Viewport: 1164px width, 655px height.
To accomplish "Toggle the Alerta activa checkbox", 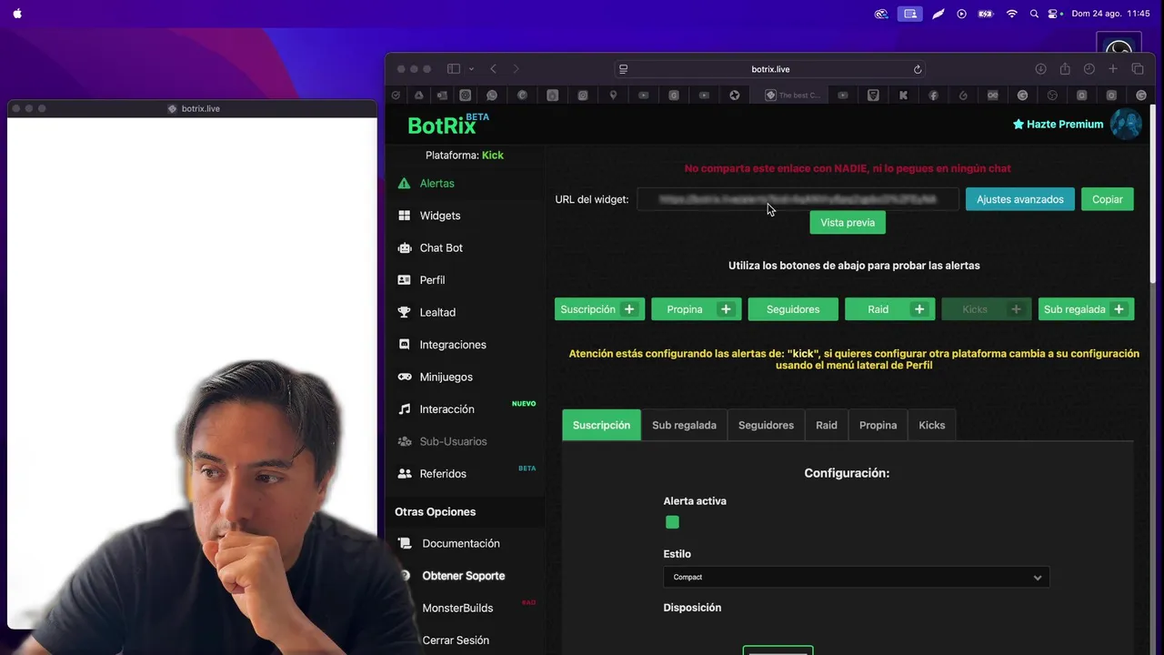I will [672, 522].
